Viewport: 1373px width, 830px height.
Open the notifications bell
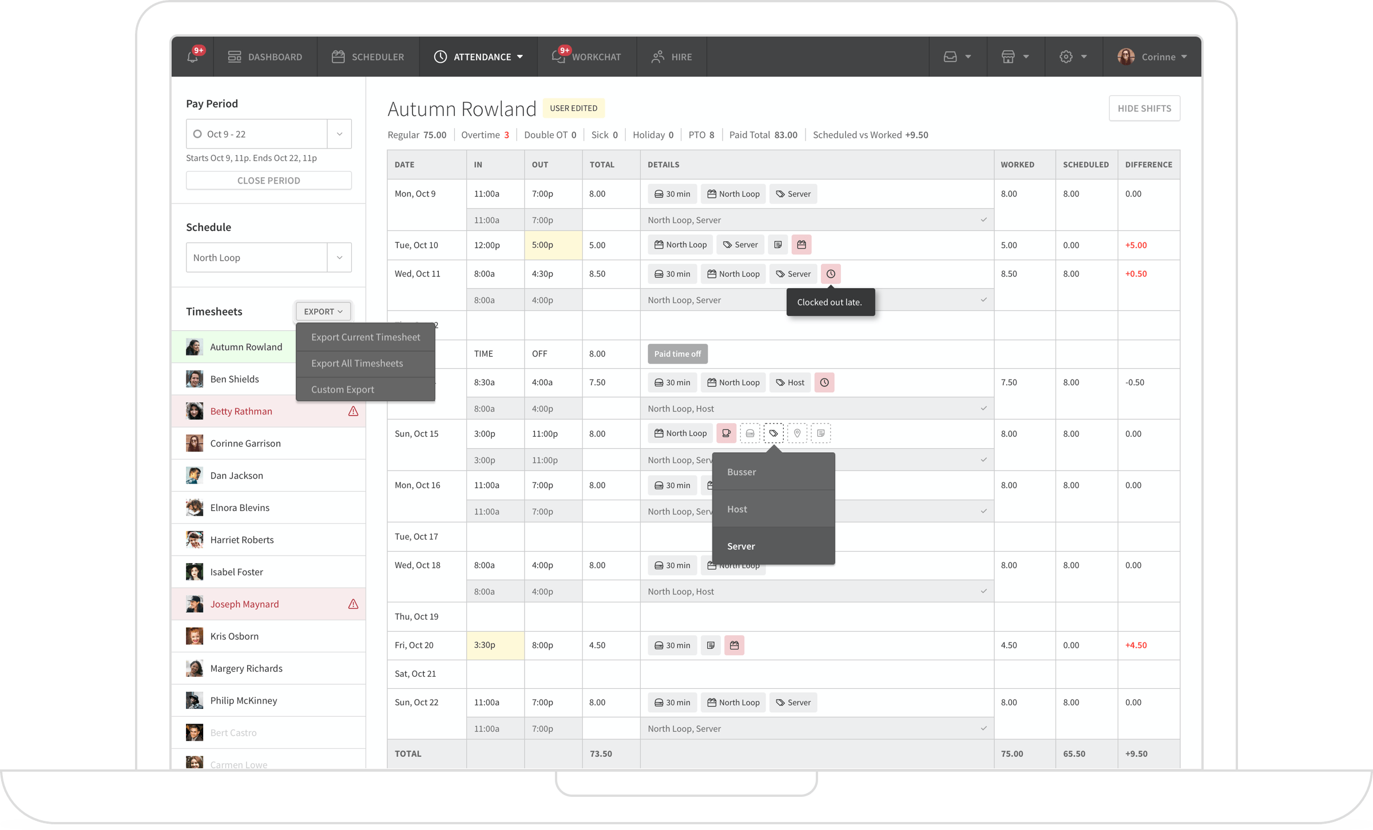click(x=193, y=57)
